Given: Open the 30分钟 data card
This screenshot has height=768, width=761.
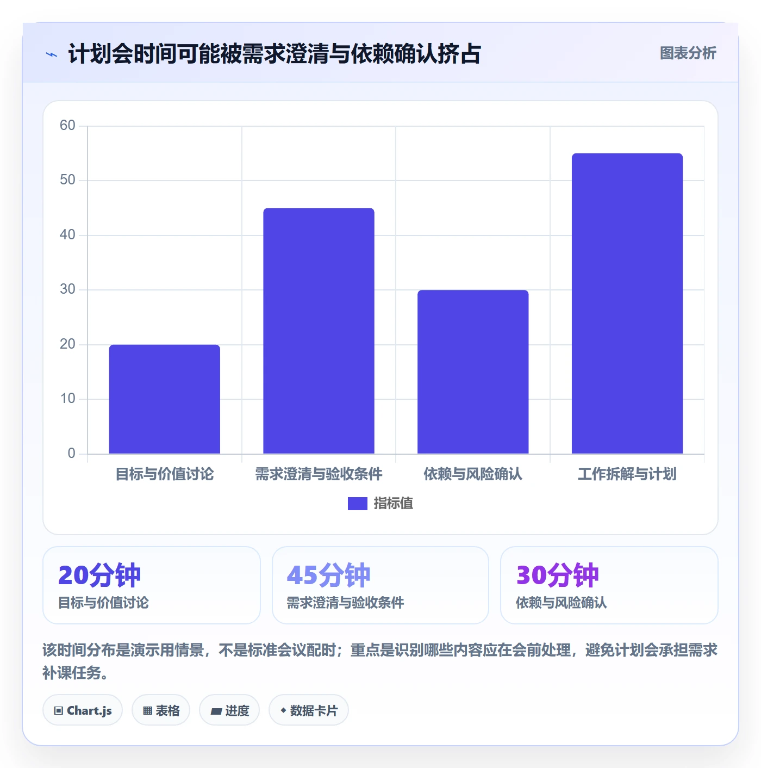Looking at the screenshot, I should (x=609, y=585).
